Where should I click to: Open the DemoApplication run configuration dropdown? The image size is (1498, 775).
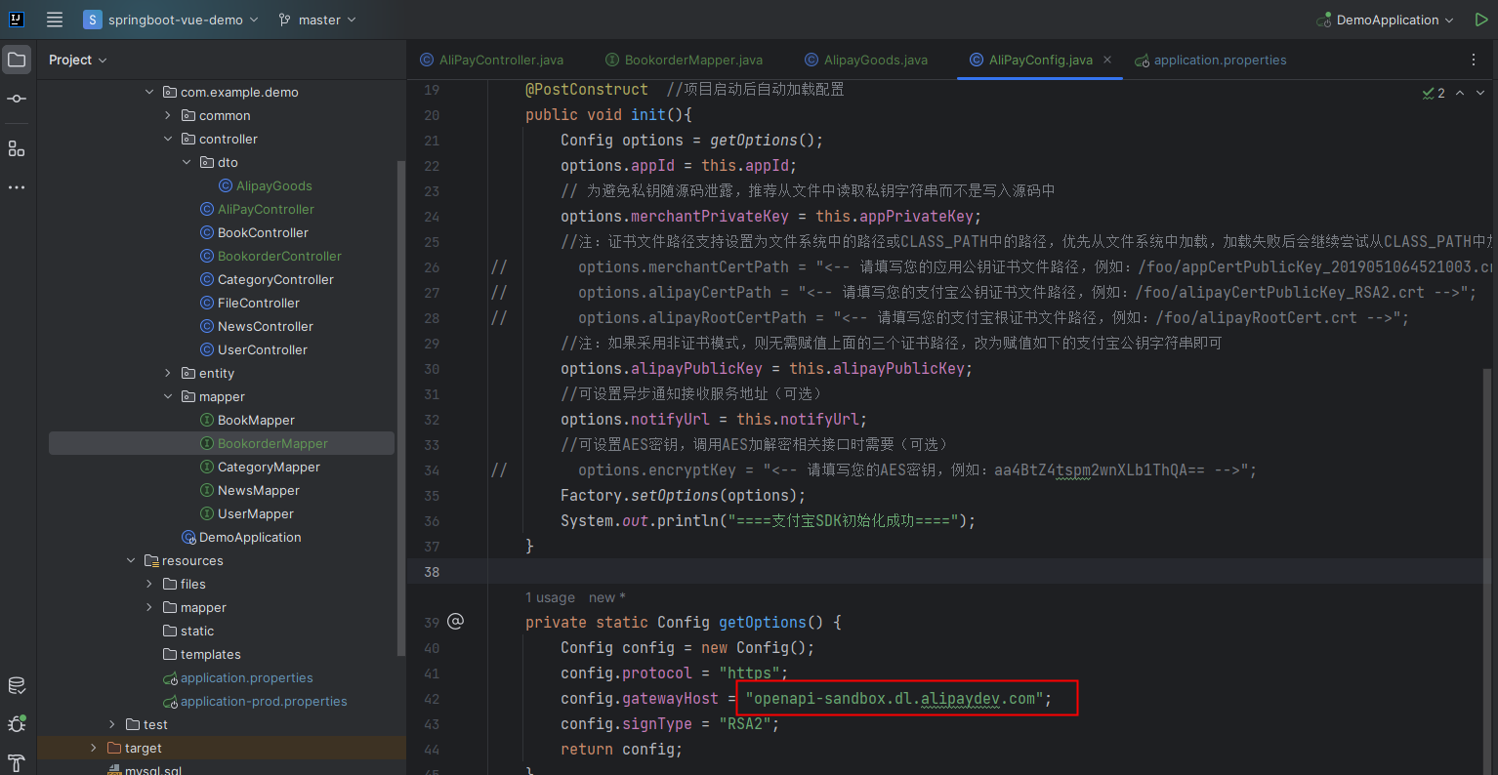[1386, 20]
